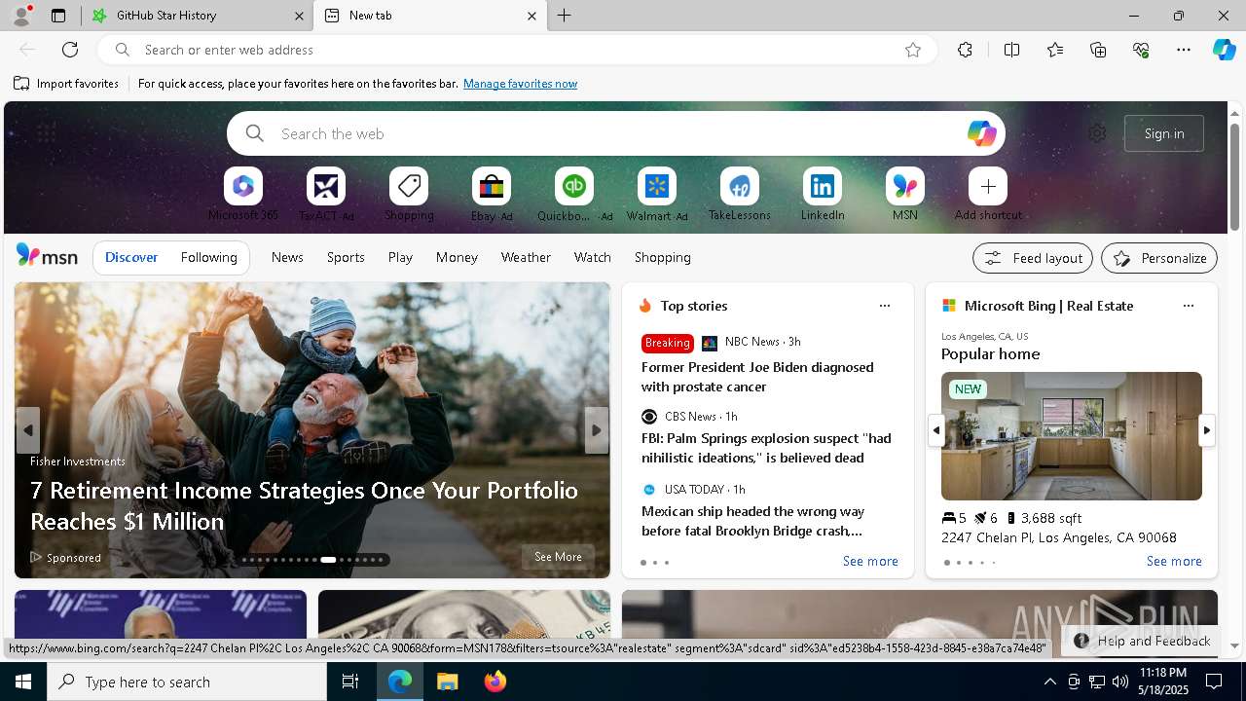Open Windows Start menu
Image resolution: width=1246 pixels, height=701 pixels.
click(x=23, y=682)
